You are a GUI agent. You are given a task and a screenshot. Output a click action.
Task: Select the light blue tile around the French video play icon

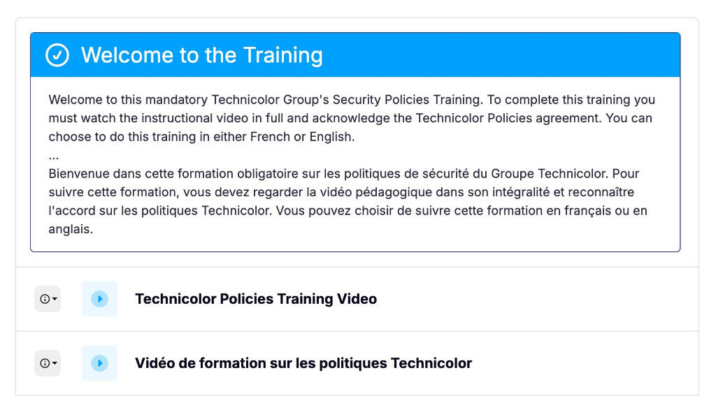tap(99, 363)
